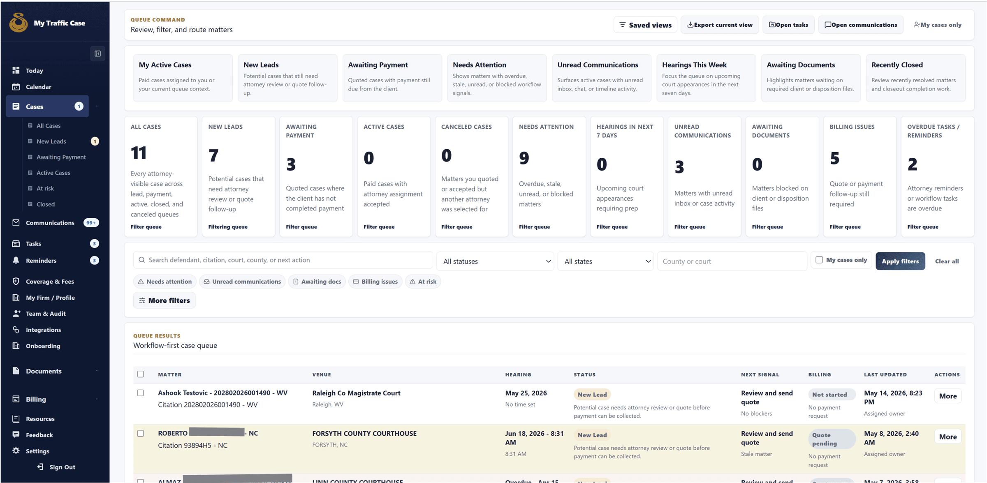
Task: Click the Team & Audit person icon
Action: point(16,314)
